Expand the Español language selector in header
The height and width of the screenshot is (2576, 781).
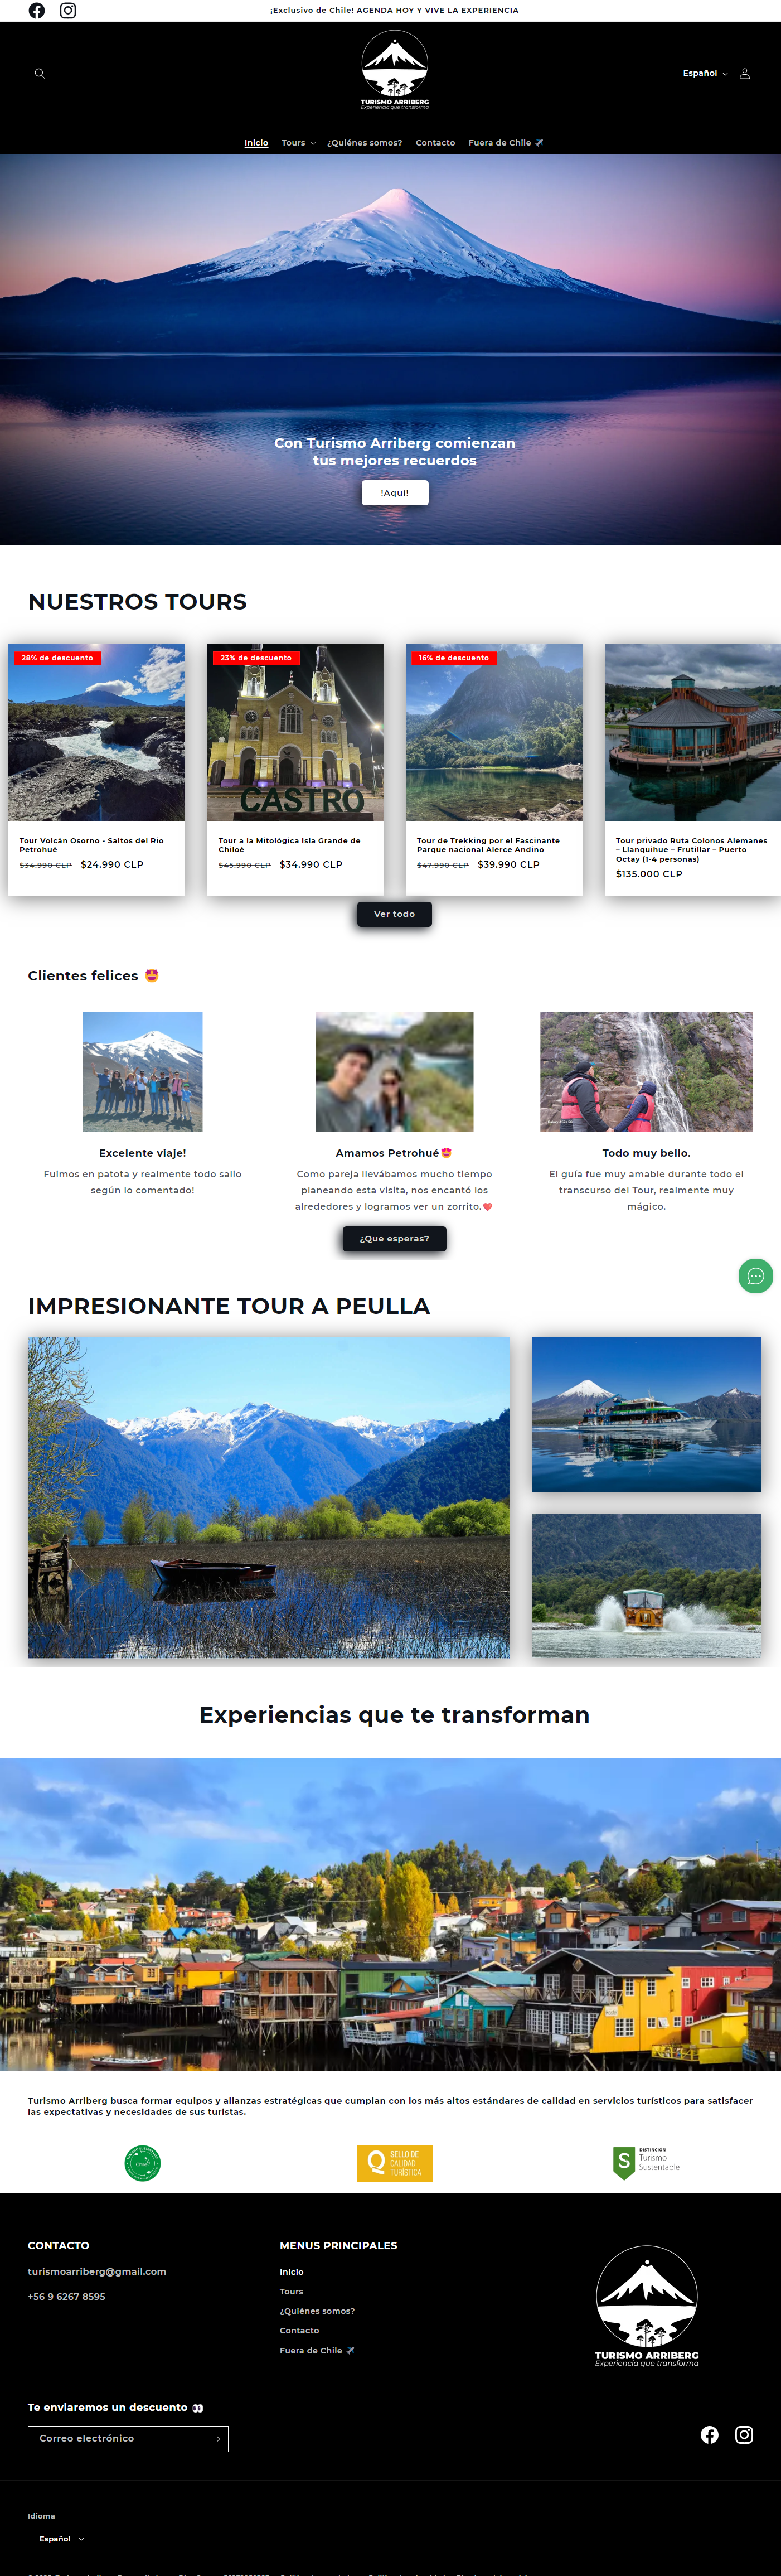[705, 74]
